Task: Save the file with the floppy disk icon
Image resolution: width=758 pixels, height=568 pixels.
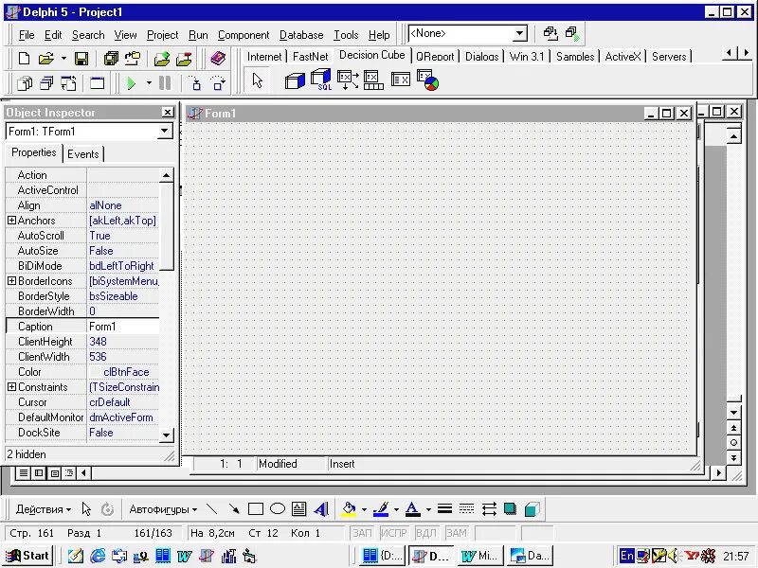Action: coord(81,59)
